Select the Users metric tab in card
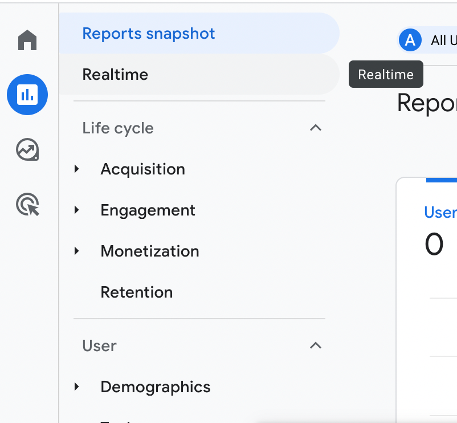457x423 pixels. click(x=440, y=212)
